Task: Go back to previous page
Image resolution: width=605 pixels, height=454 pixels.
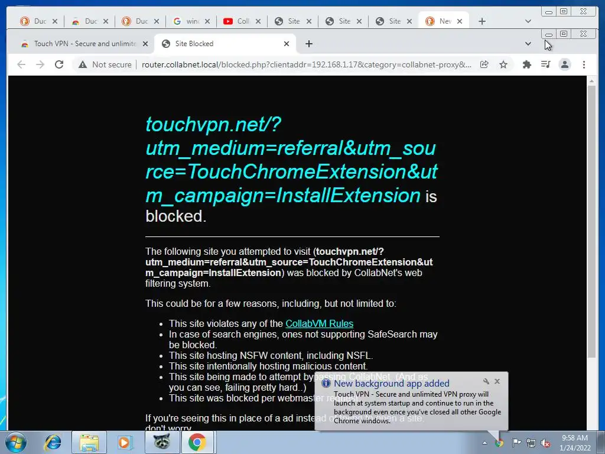Action: point(22,64)
